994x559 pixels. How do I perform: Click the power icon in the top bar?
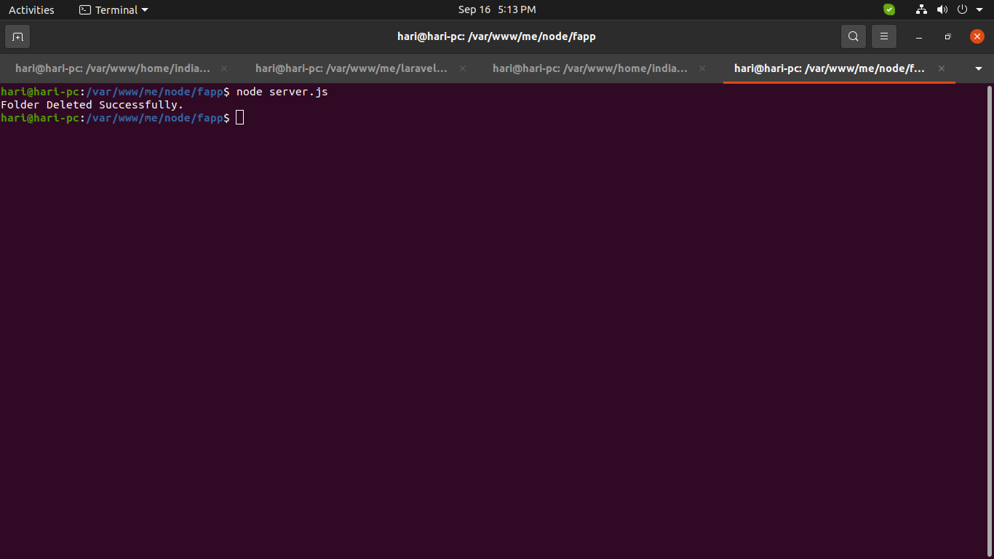click(x=961, y=9)
